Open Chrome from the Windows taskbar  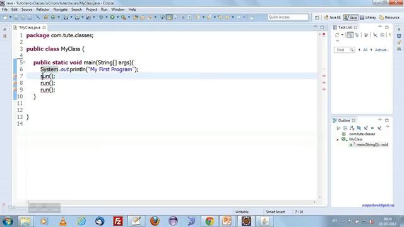tap(210, 221)
